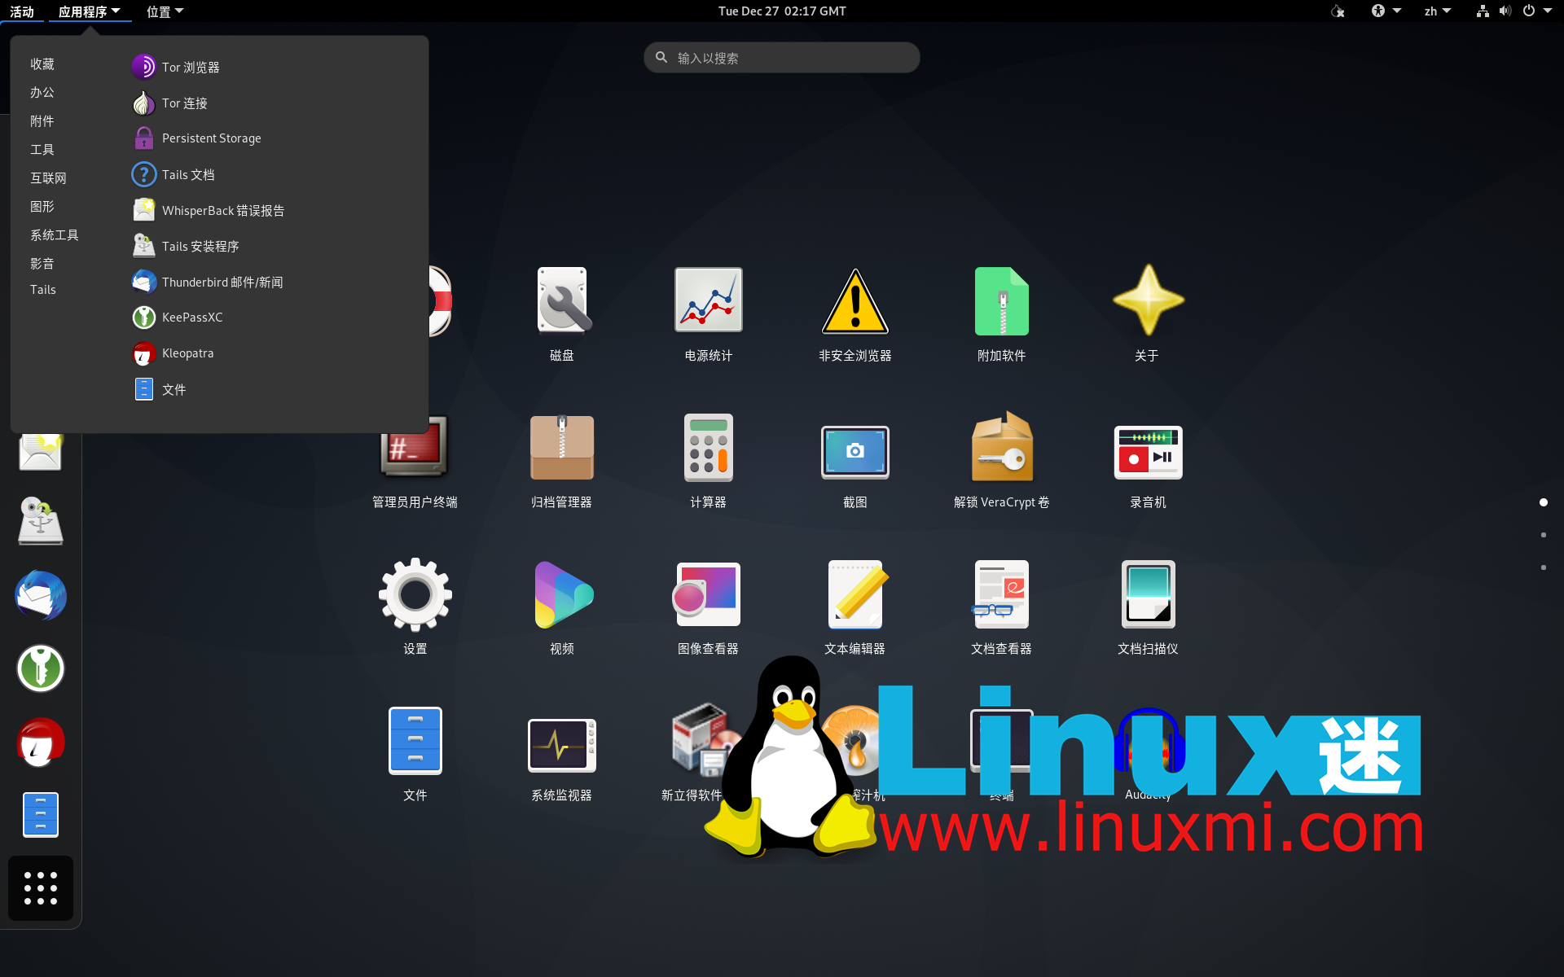Click the 活动 activities button
Image resolution: width=1564 pixels, height=977 pixels.
(22, 11)
